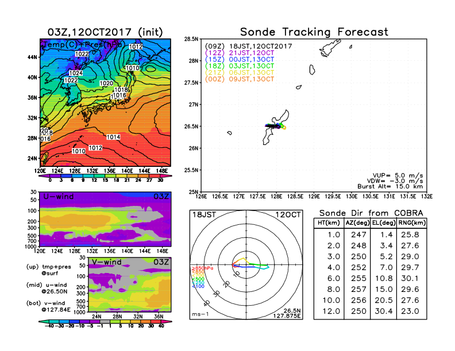Click the elevation value '20.5' in the table
The width and height of the screenshot is (455, 351).
pos(384,301)
